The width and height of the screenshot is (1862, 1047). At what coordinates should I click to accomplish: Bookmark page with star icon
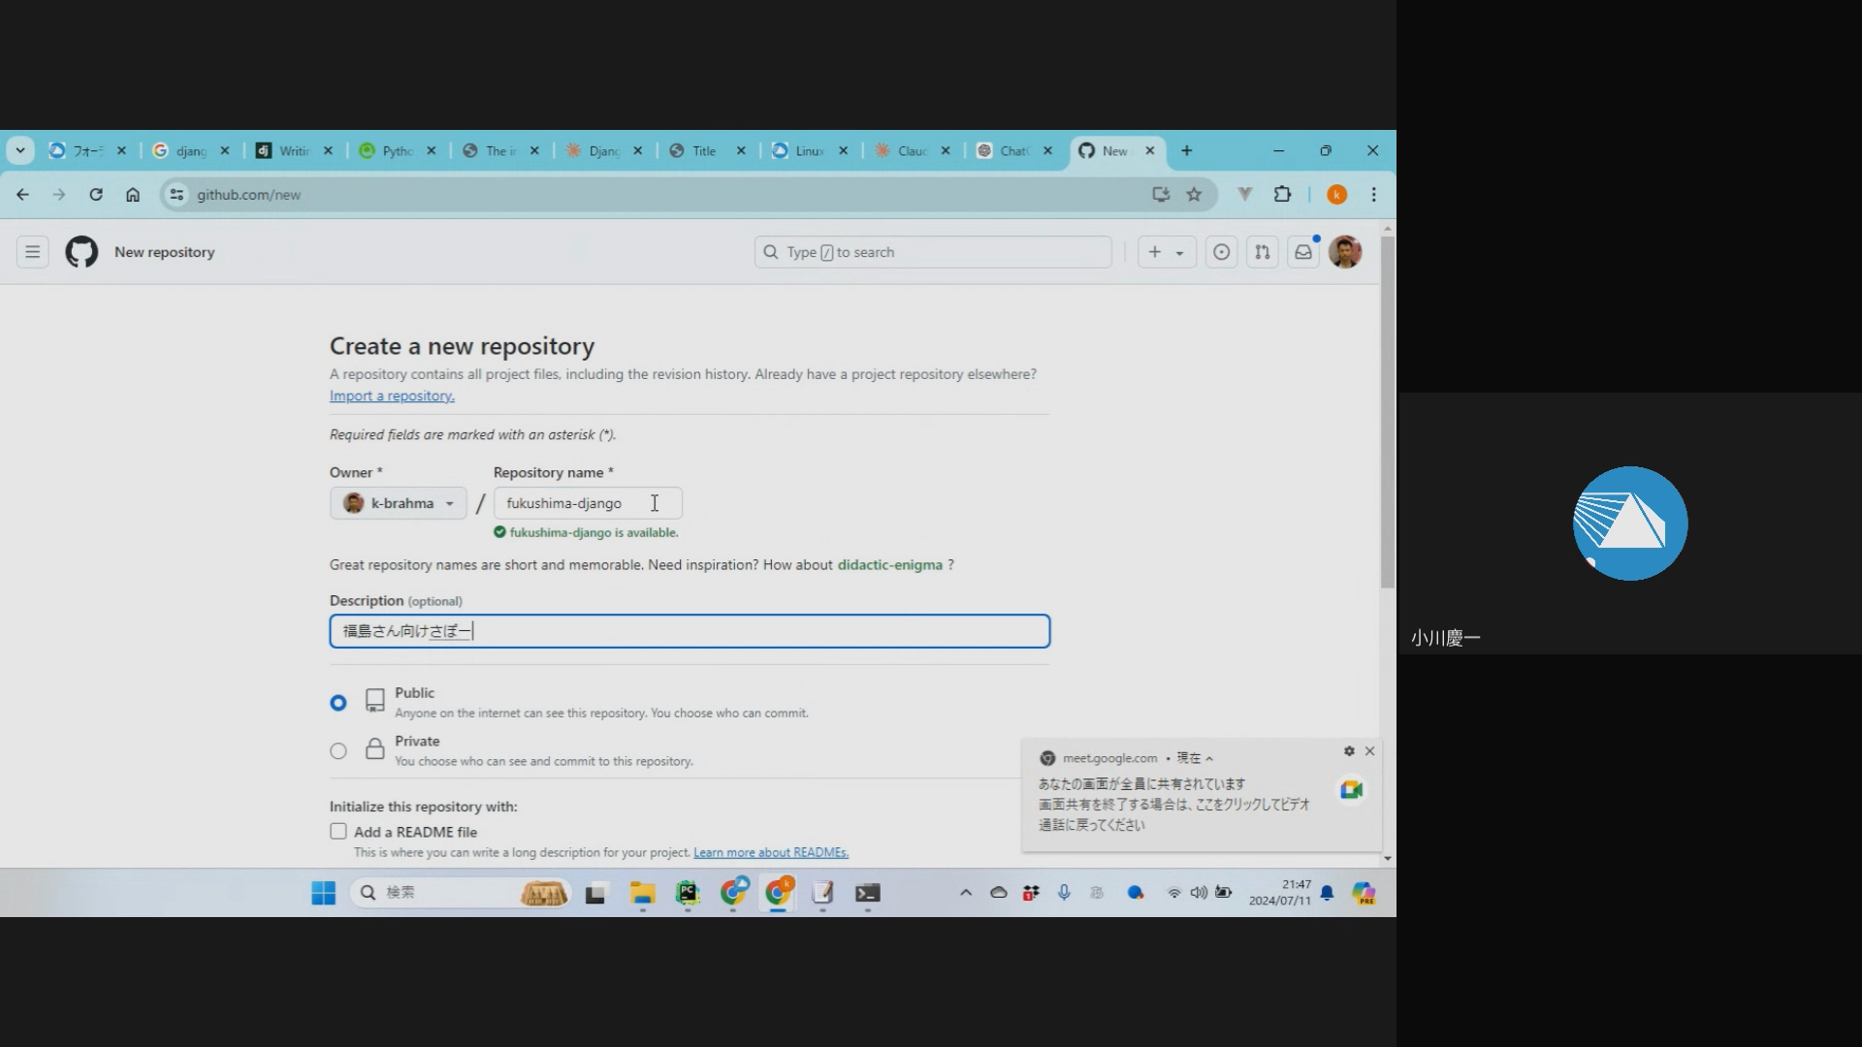[1194, 195]
